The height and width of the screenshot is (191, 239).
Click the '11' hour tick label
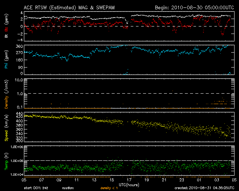(76, 180)
